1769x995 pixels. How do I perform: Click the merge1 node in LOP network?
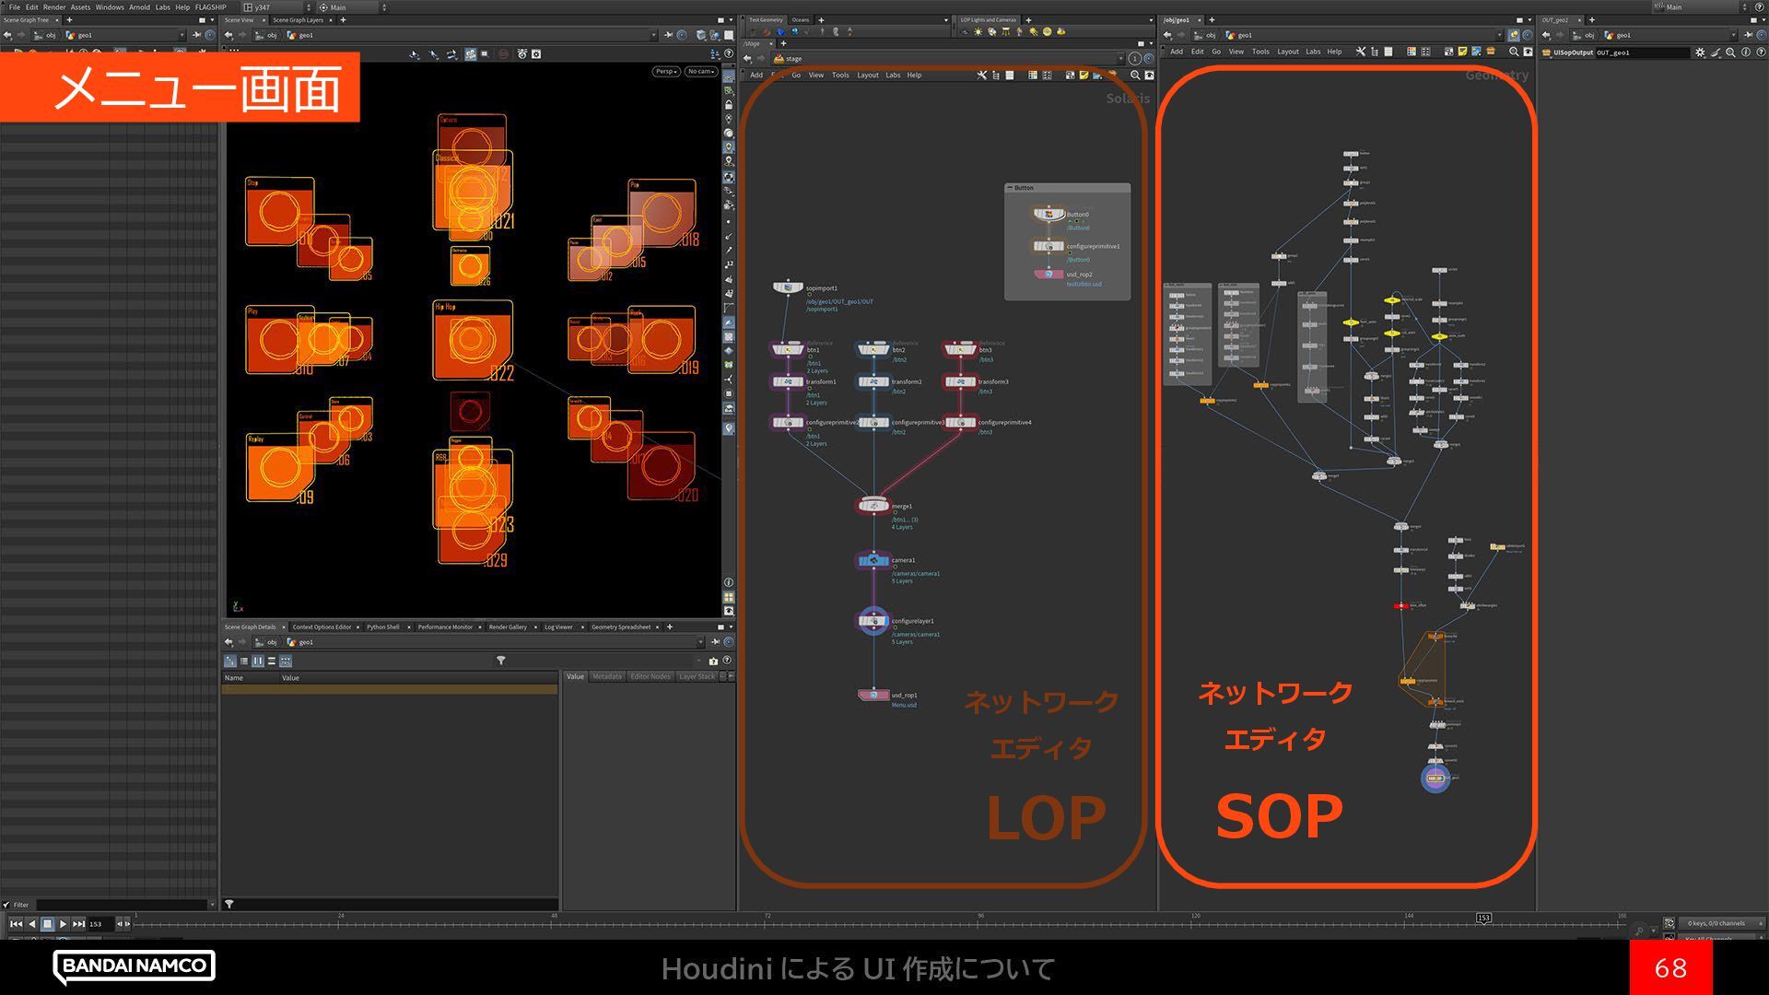(873, 506)
